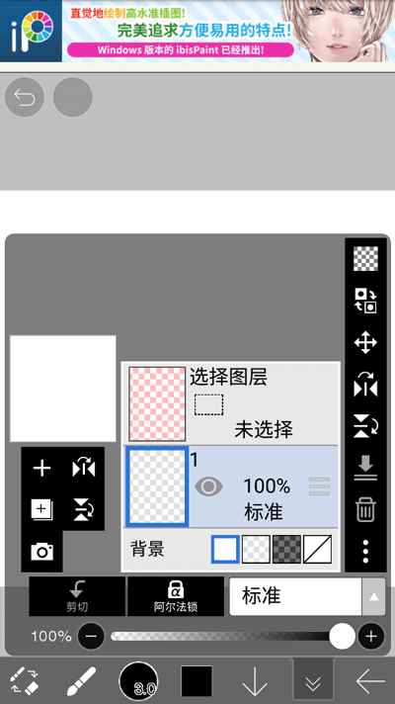Tap the undo arrow button

[x=25, y=97]
